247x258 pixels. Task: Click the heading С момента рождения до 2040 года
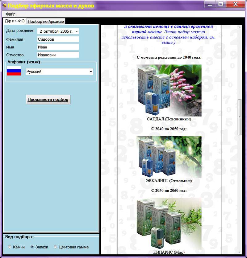point(169,57)
